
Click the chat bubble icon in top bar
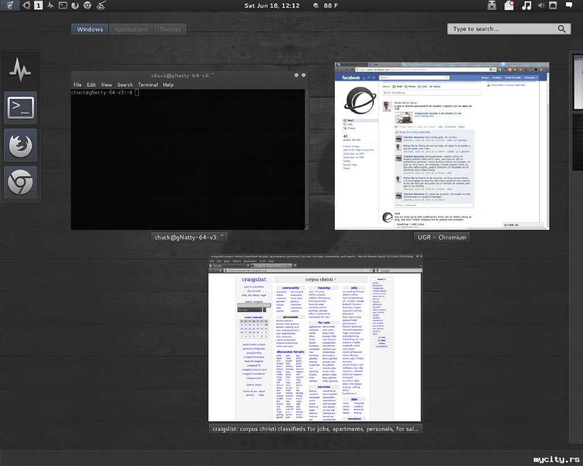pos(569,6)
